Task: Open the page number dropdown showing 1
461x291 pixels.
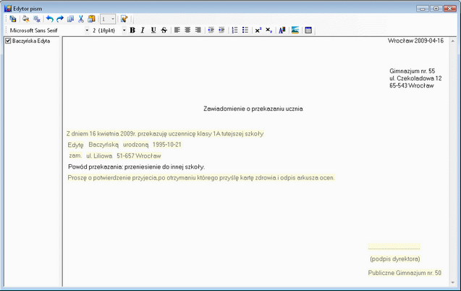Action: click(x=108, y=19)
